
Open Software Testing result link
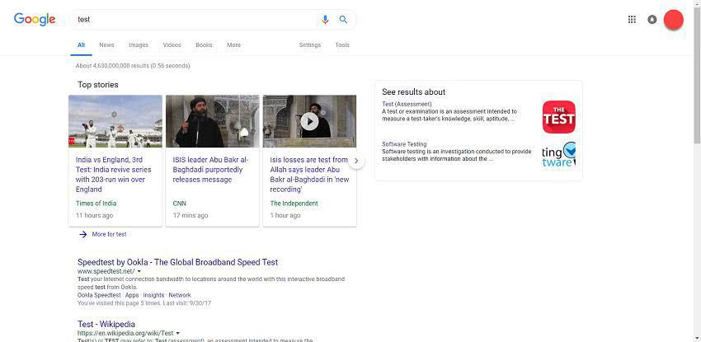[x=404, y=144]
